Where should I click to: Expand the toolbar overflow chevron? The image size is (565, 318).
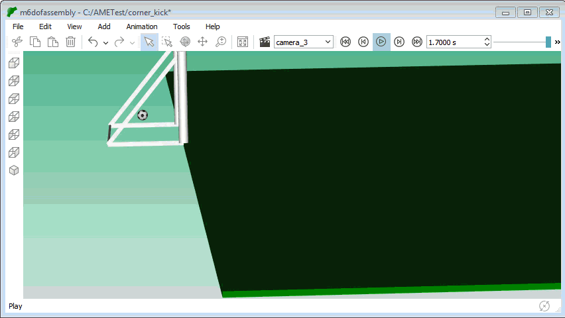558,42
